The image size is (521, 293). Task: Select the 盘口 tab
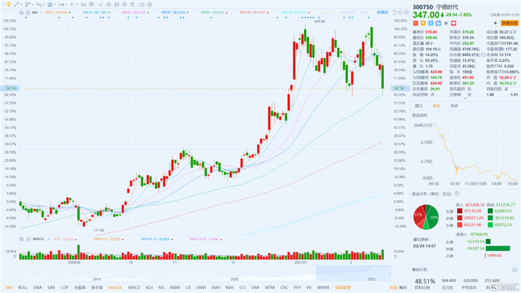pyautogui.click(x=419, y=105)
